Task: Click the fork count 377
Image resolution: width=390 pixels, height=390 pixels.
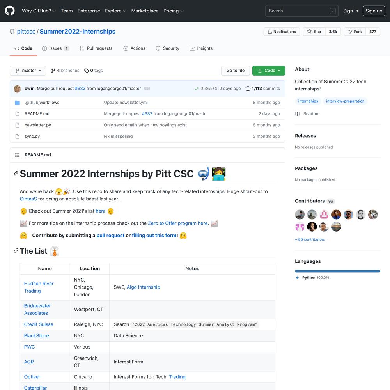Action: [372, 32]
